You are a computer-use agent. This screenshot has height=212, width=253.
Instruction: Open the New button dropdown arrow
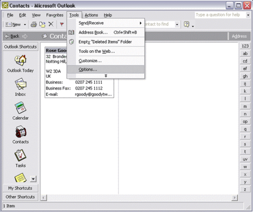coord(25,25)
